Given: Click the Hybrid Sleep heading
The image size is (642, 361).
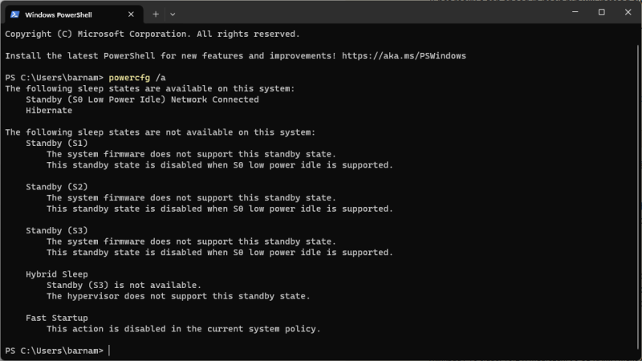Looking at the screenshot, I should [x=57, y=274].
